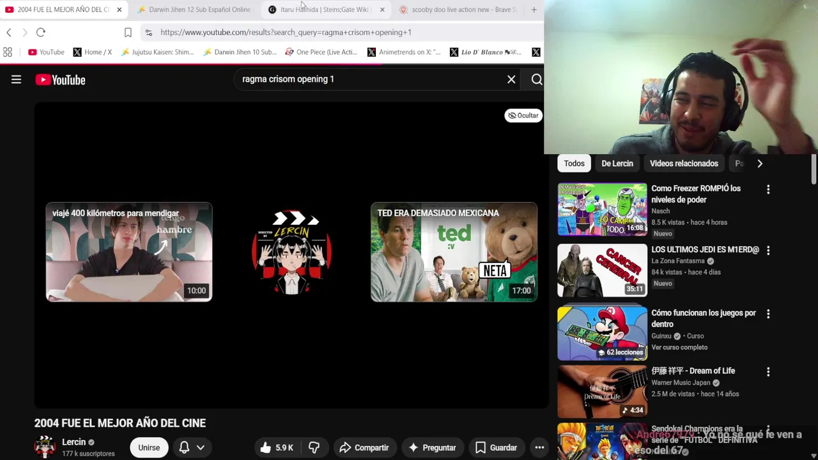Like the video with thumbs up

[276, 448]
